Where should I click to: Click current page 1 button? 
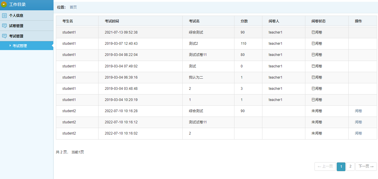tap(341, 166)
